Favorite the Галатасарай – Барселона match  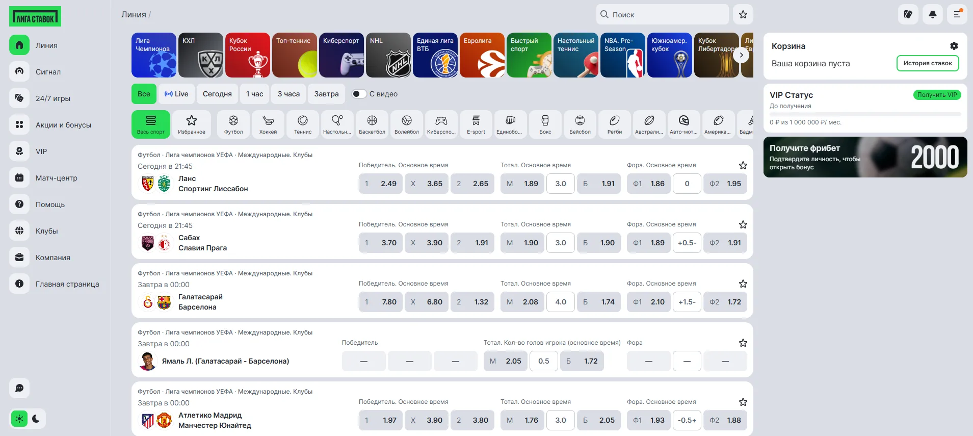pyautogui.click(x=743, y=284)
